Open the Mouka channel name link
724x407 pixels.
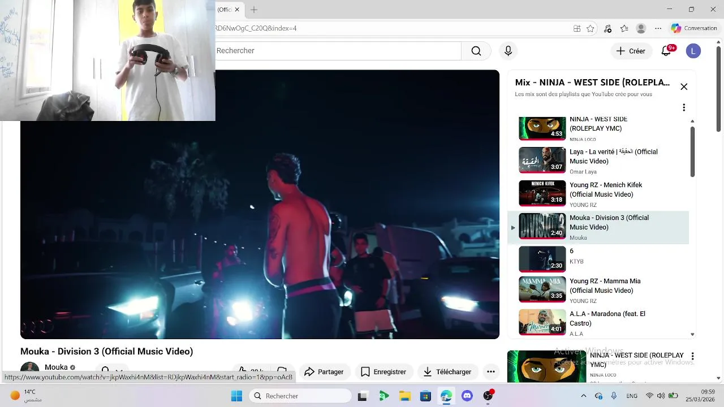pyautogui.click(x=56, y=367)
